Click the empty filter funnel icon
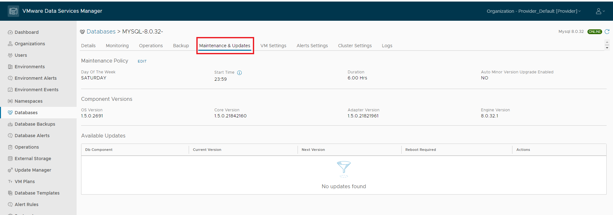Screen dimensions: 613x215 point(344,169)
